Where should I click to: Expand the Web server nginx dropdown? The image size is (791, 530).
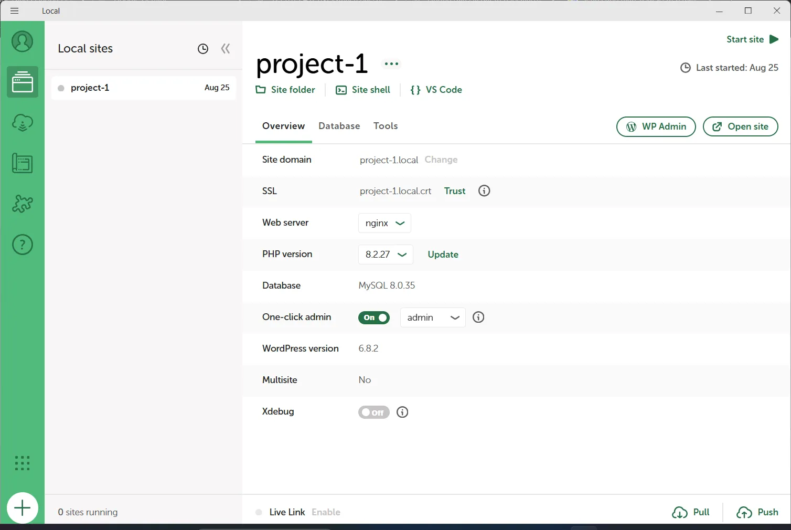coord(384,223)
